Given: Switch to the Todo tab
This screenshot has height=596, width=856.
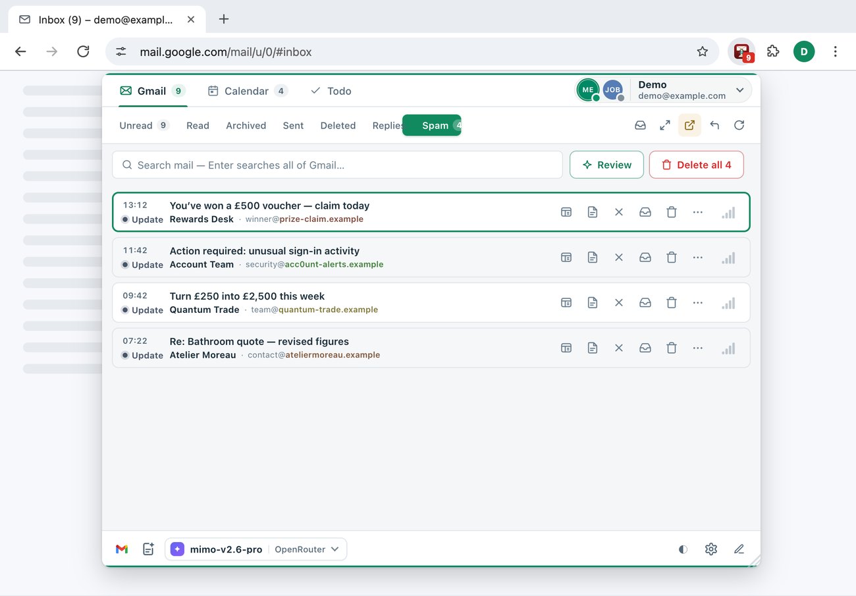Looking at the screenshot, I should point(331,91).
